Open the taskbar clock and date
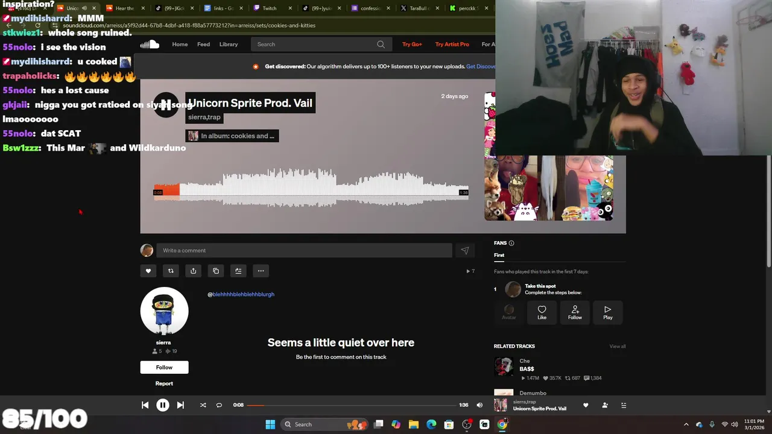The height and width of the screenshot is (434, 772). pyautogui.click(x=754, y=424)
